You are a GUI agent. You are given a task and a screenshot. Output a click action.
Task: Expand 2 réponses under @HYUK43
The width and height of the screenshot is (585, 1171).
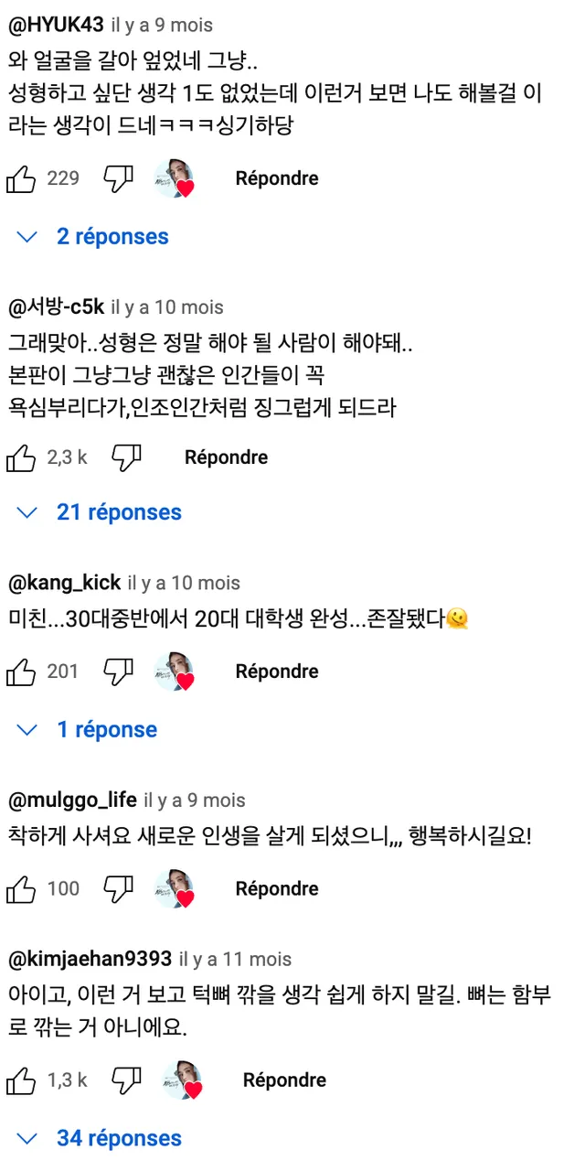[x=94, y=237]
